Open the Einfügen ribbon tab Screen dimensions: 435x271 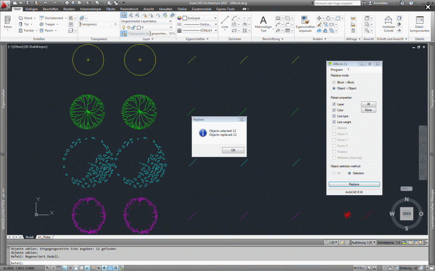coord(31,9)
